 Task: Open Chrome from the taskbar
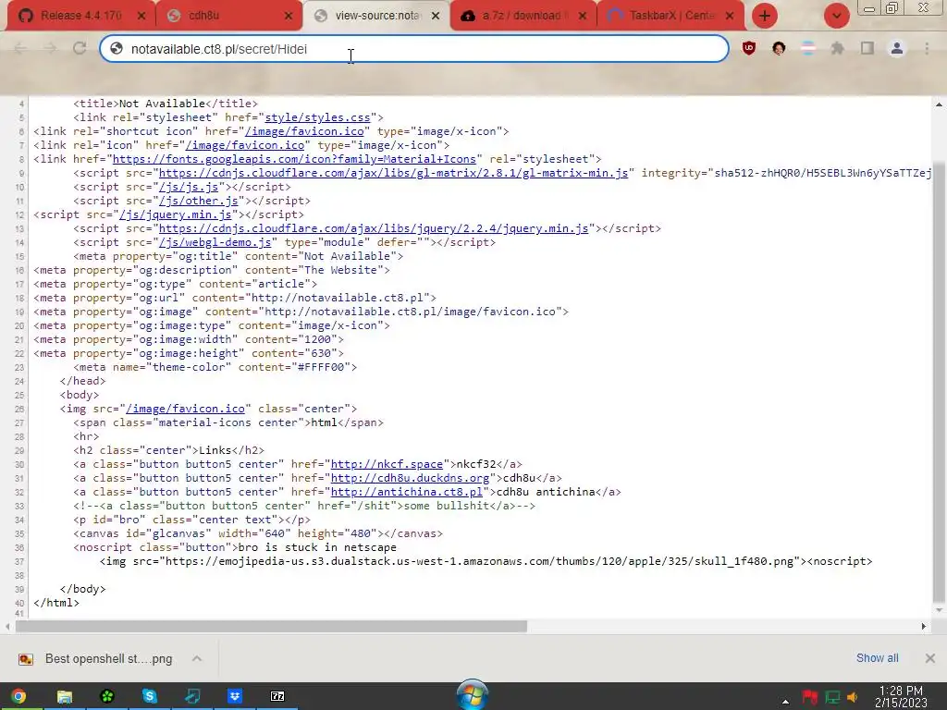click(x=18, y=696)
